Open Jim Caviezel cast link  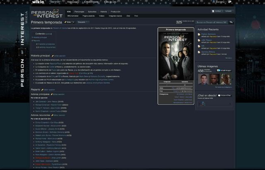[41, 102]
